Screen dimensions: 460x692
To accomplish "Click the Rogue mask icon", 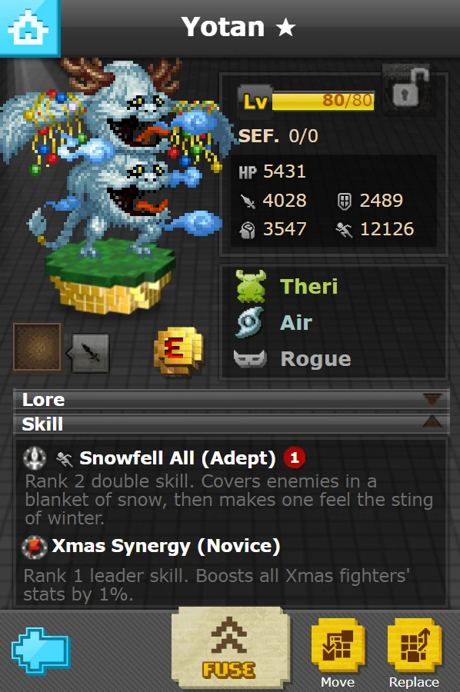I will pos(250,358).
